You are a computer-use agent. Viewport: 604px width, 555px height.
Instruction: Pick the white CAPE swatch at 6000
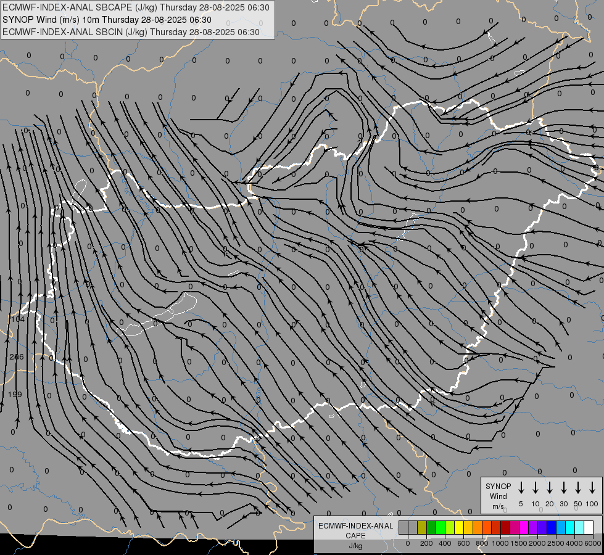tap(588, 527)
